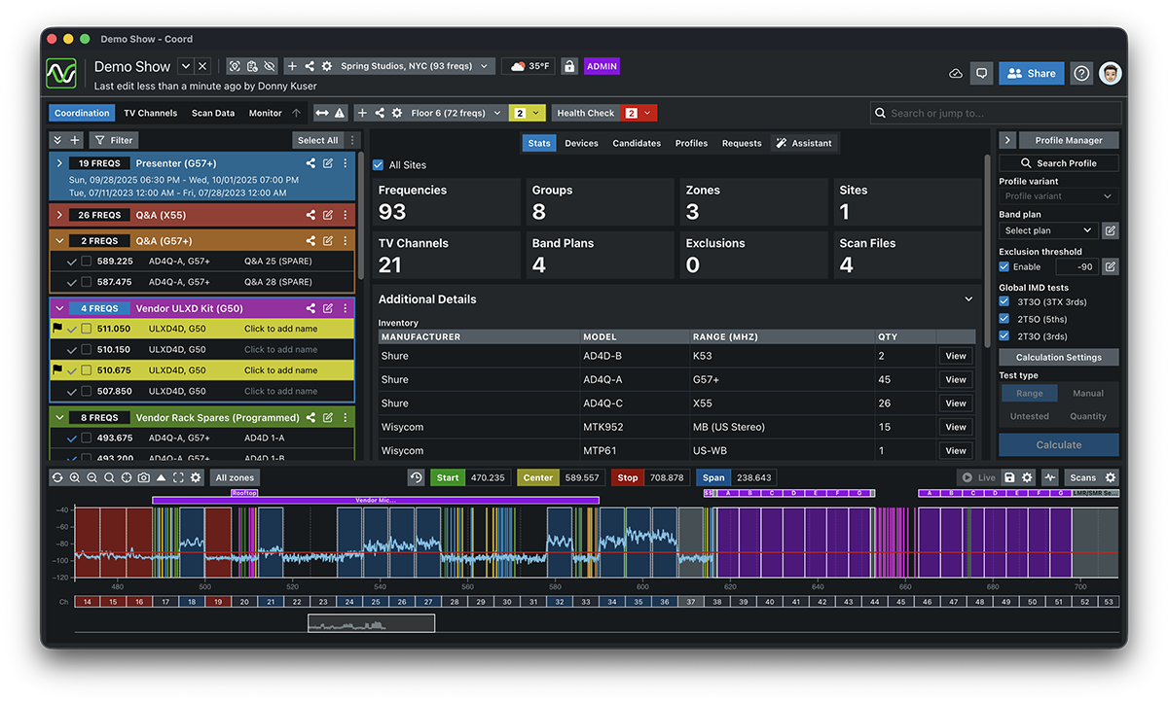
Task: Switch to the TV Channels tab
Action: (x=151, y=113)
